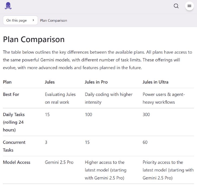Click the 'Model Access' row label
The height and width of the screenshot is (185, 197).
point(17,162)
